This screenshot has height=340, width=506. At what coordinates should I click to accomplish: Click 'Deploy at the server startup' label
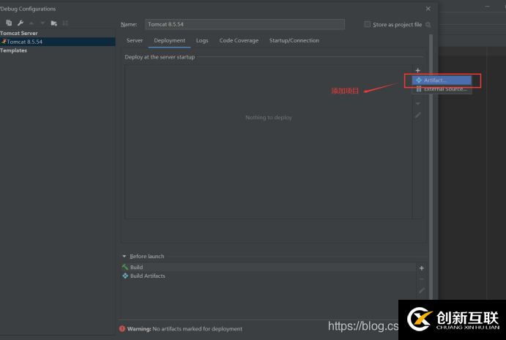(x=160, y=57)
